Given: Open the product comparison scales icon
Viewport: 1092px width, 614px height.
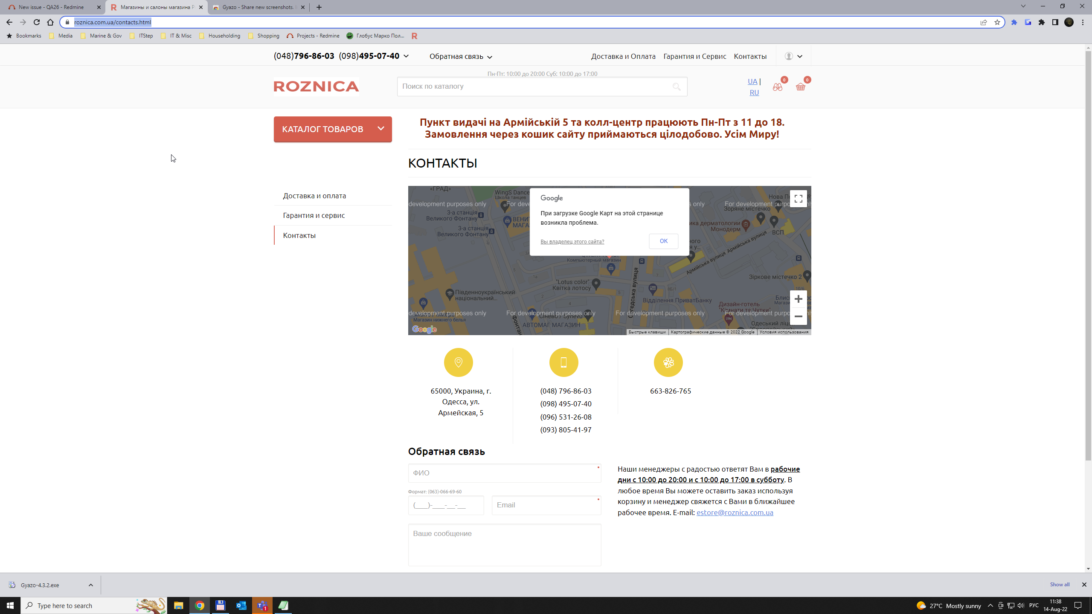Looking at the screenshot, I should pyautogui.click(x=777, y=87).
